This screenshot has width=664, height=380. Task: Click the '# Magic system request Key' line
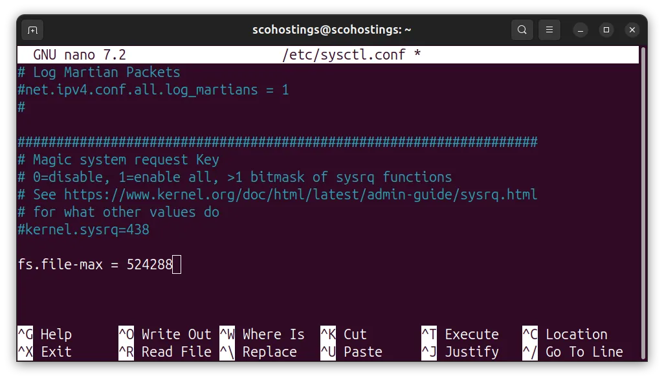pyautogui.click(x=118, y=160)
